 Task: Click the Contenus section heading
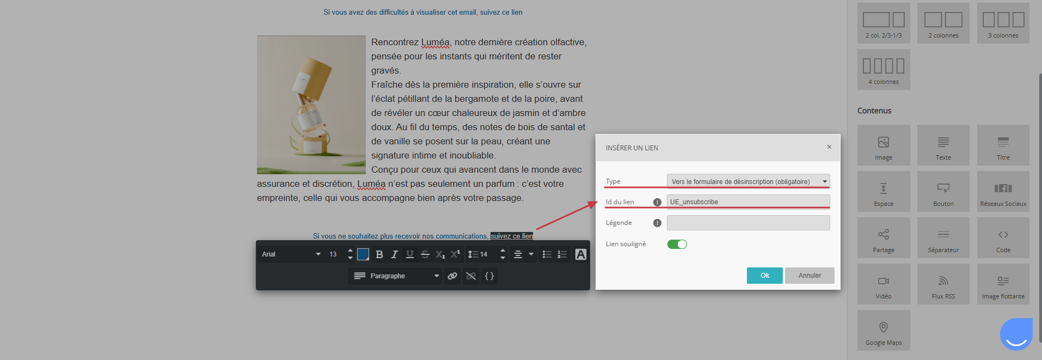pos(874,111)
